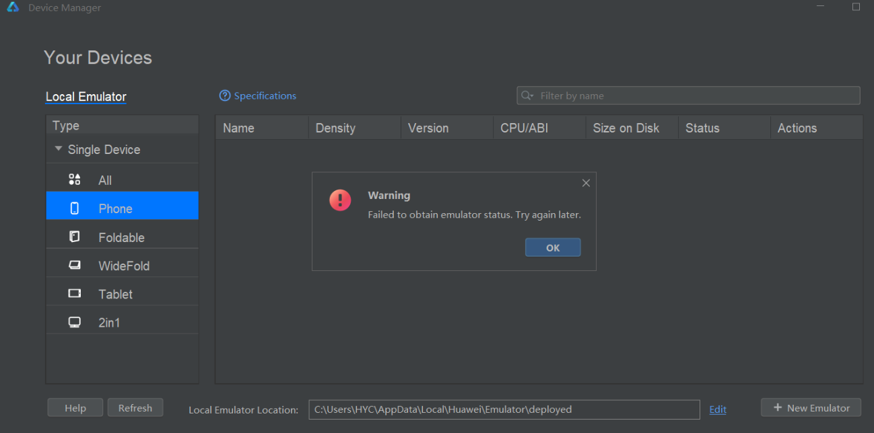Click the Specifications question mark icon
This screenshot has height=433, width=874.
coord(225,96)
